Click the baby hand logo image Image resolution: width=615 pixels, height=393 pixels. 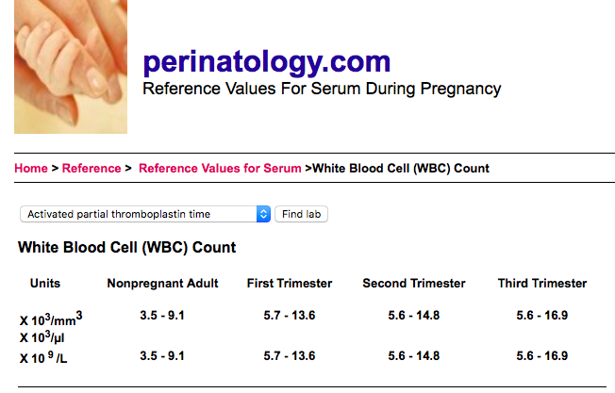71,67
